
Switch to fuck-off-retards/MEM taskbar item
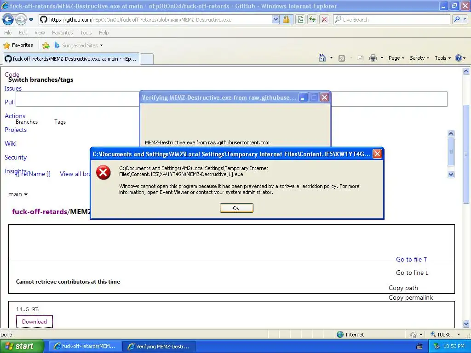point(85,347)
